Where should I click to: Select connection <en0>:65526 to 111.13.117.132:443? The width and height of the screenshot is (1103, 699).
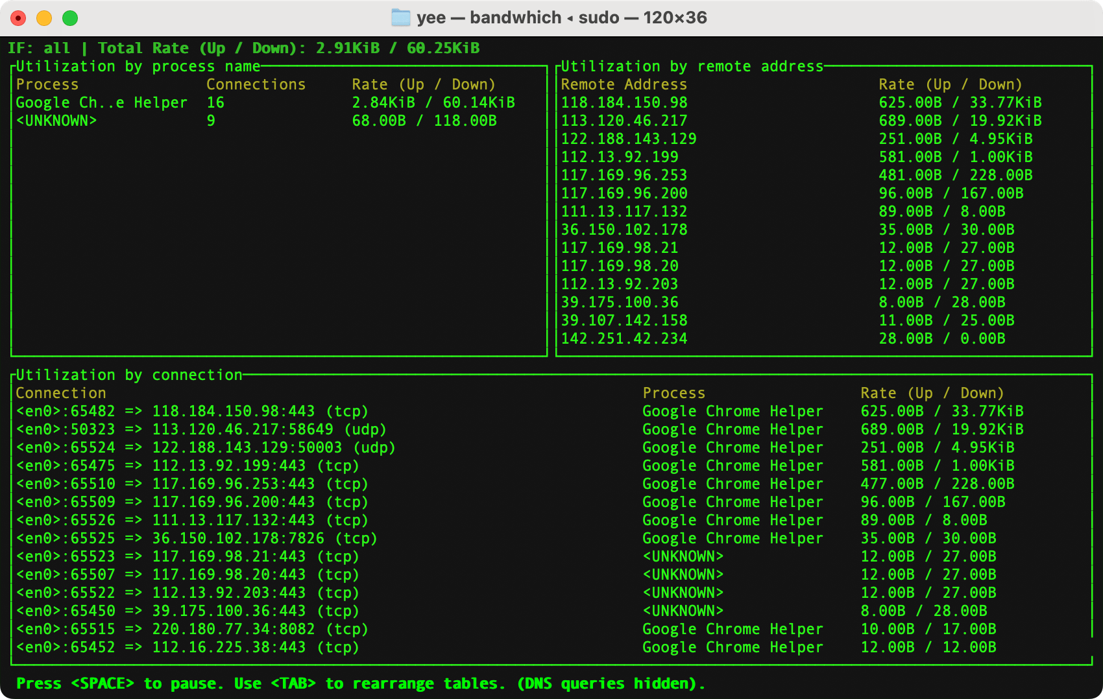pyautogui.click(x=192, y=520)
